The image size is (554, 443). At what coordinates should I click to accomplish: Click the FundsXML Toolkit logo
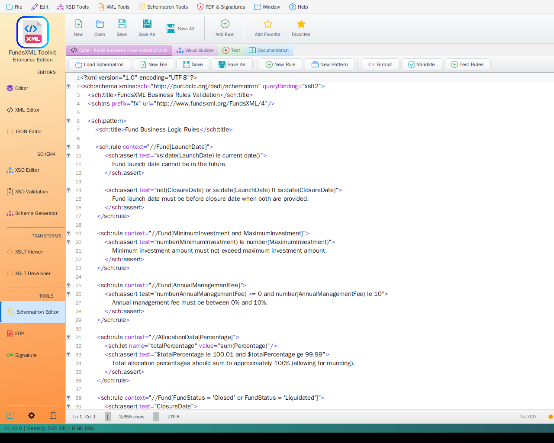32,32
